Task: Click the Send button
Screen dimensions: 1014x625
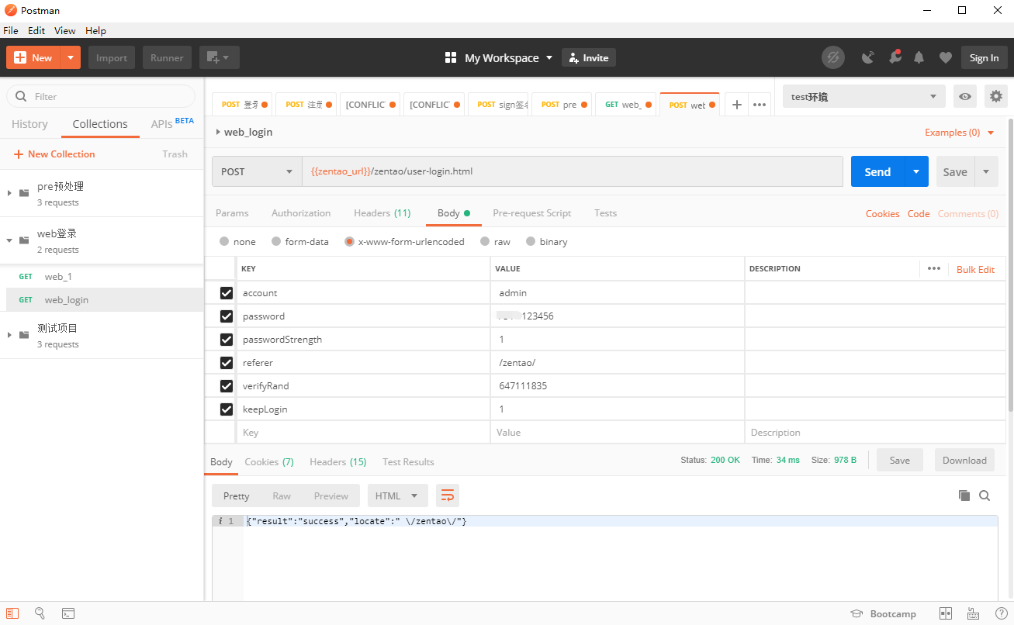Action: pos(877,171)
